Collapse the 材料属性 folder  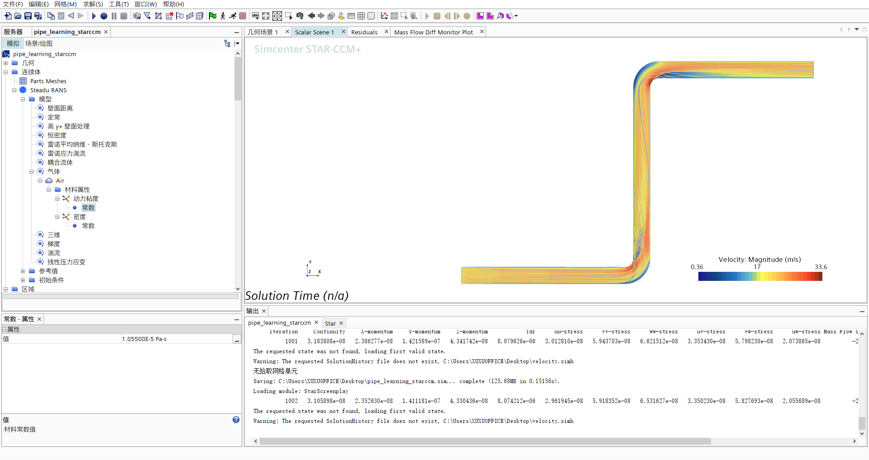click(49, 190)
